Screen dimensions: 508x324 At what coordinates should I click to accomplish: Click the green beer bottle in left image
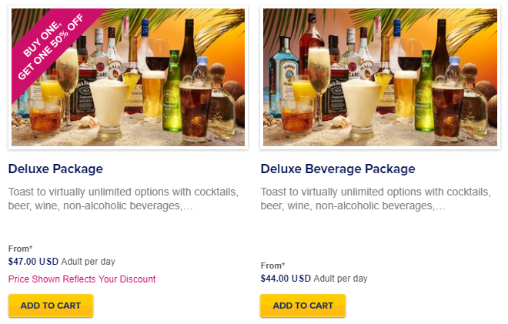click(172, 91)
